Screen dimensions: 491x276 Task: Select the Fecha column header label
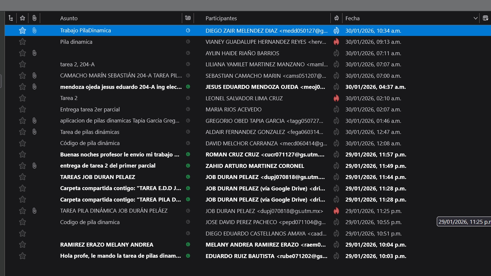click(353, 18)
